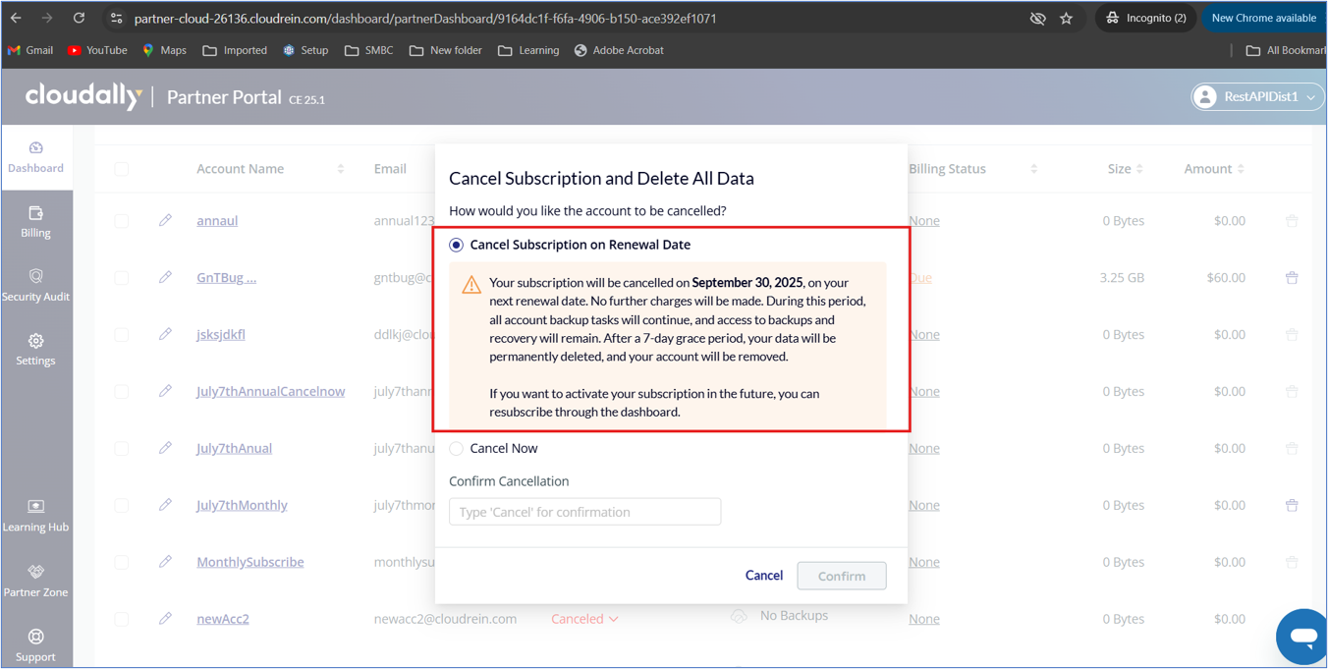
Task: Sort by Size column
Action: 1139,169
